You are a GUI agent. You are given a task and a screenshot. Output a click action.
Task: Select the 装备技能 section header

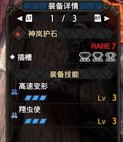pyautogui.click(x=64, y=74)
